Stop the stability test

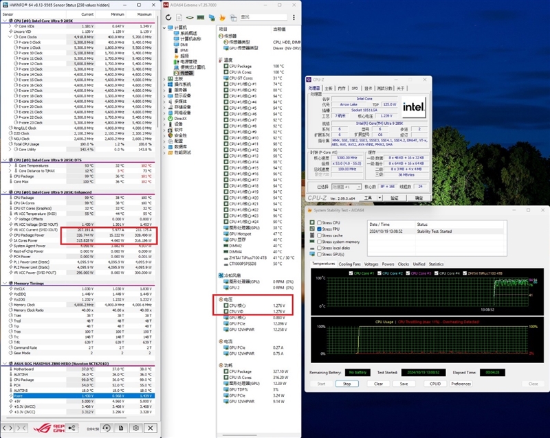tap(347, 384)
